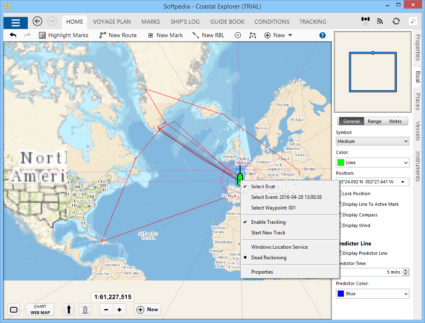The height and width of the screenshot is (323, 425).
Task: Click the north-up arrow icon
Action: (x=69, y=310)
